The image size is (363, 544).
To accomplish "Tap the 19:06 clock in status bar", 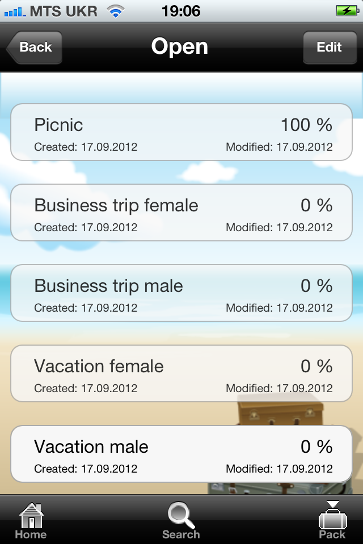I will (181, 11).
